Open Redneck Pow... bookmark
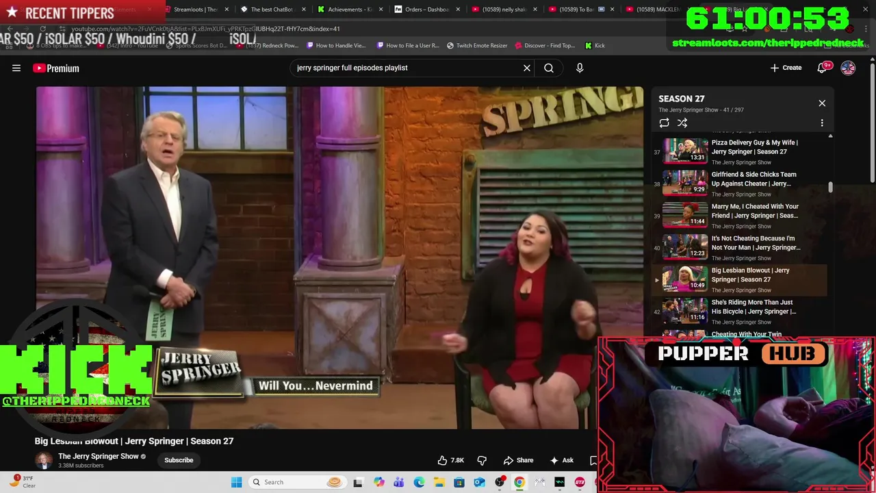The width and height of the screenshot is (876, 493). pyautogui.click(x=268, y=45)
